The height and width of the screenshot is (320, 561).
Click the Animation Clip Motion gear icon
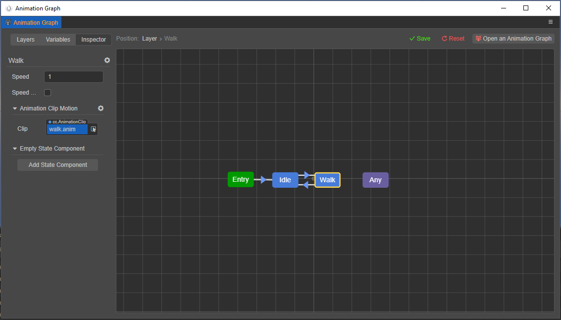coord(101,108)
